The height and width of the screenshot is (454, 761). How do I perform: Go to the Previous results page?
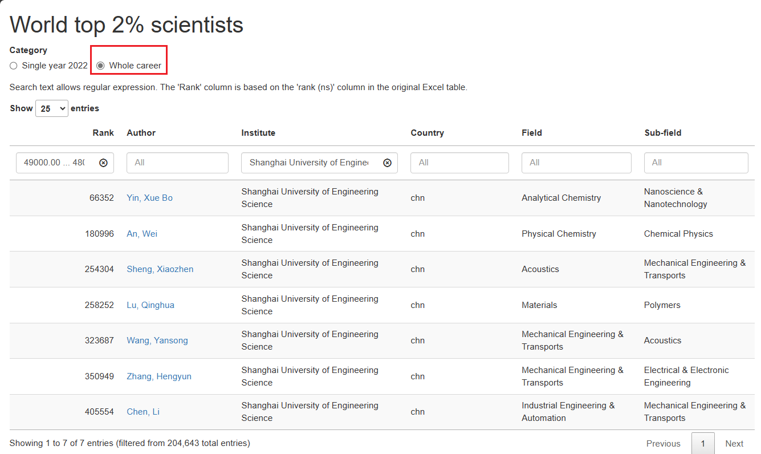tap(664, 444)
